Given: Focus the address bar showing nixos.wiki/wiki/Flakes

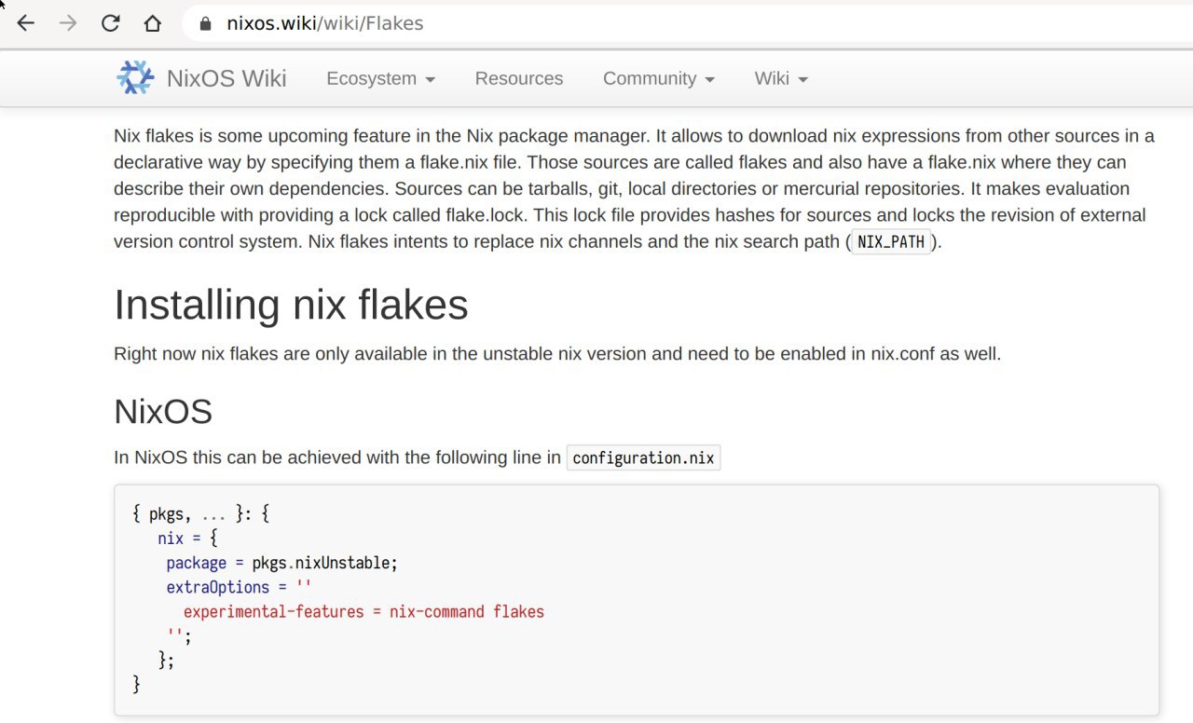Looking at the screenshot, I should [x=690, y=23].
